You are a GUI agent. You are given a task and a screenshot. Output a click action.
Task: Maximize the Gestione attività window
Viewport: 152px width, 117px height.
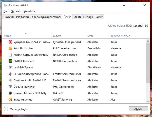tap(134, 5)
